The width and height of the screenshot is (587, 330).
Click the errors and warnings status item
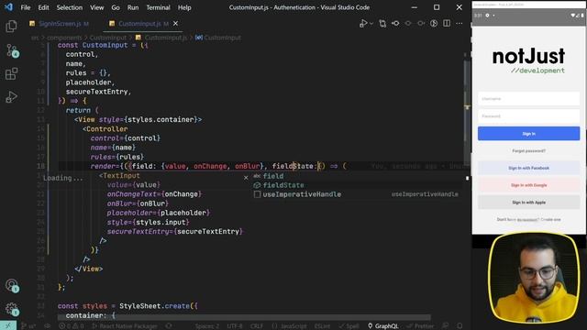pyautogui.click(x=72, y=326)
